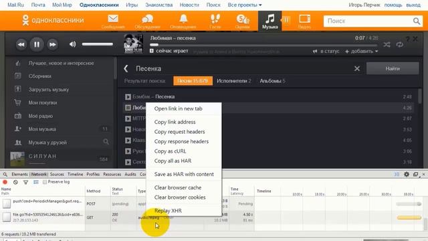Toggle the network filter funnel

[x=25, y=182]
